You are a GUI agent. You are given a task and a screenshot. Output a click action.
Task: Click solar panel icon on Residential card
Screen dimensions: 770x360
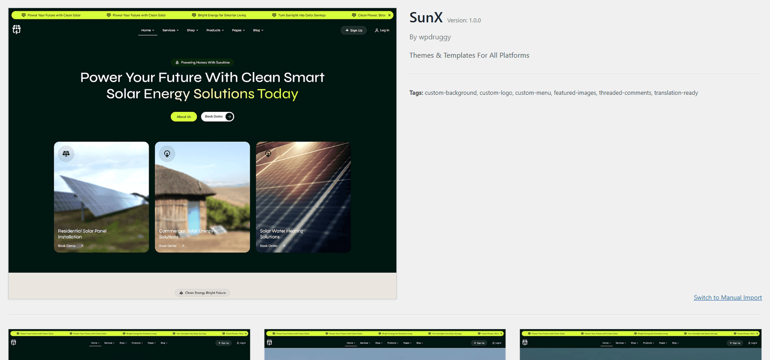point(66,154)
